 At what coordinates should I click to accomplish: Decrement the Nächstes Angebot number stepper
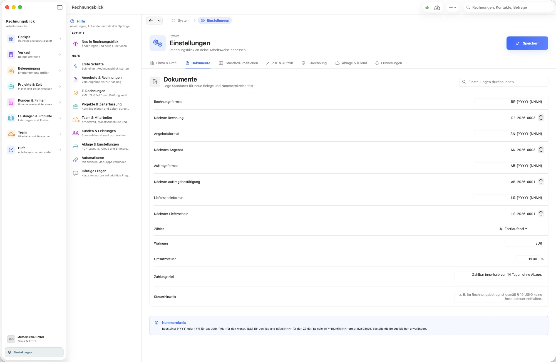pyautogui.click(x=541, y=152)
